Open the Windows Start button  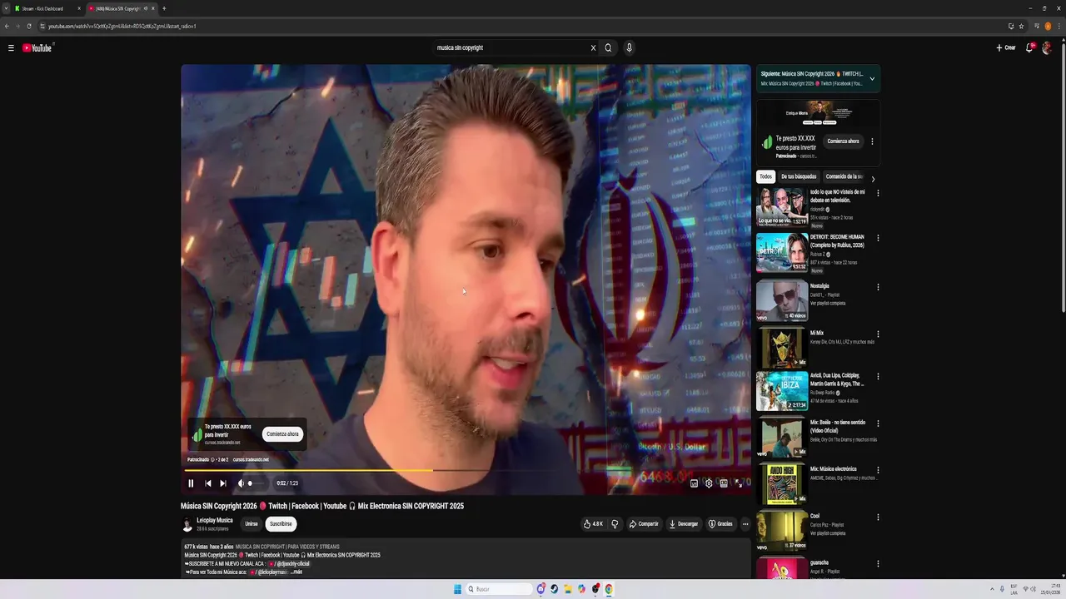(457, 589)
